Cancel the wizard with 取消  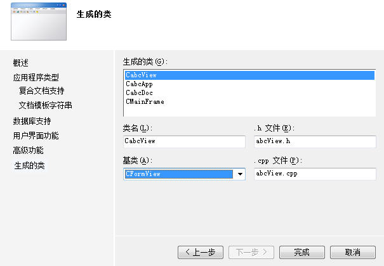pos(353,252)
